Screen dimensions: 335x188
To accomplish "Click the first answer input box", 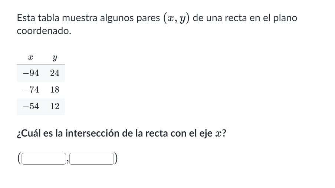I will [44, 159].
